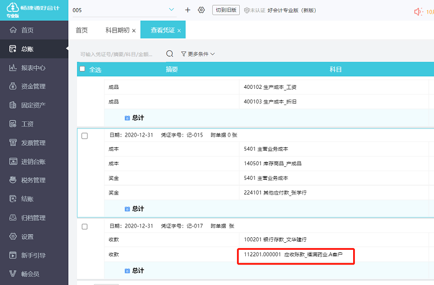
Task: Expand 更多条件 filter options
Action: click(x=198, y=54)
